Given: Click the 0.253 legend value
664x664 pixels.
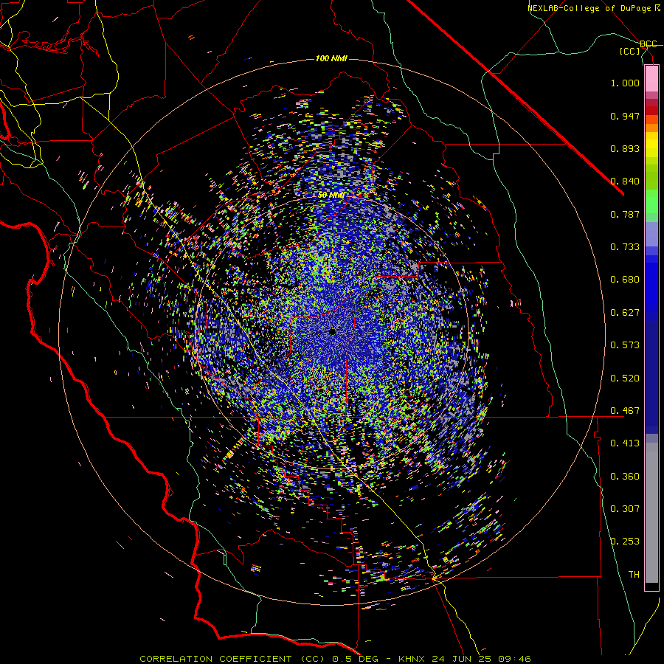Looking at the screenshot, I should click(x=625, y=542).
